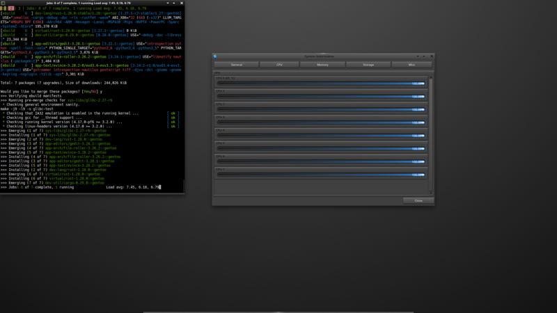Click 'Total: 7 packages (7 upgrades)' line
The image size is (557, 313).
(x=63, y=83)
